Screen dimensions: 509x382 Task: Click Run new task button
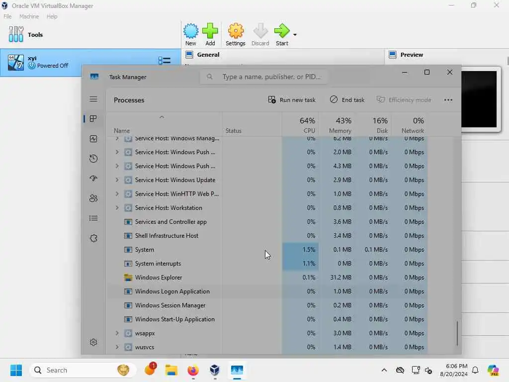(291, 99)
